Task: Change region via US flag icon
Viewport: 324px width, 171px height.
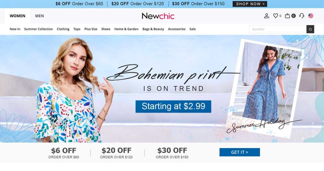Action: pyautogui.click(x=311, y=16)
